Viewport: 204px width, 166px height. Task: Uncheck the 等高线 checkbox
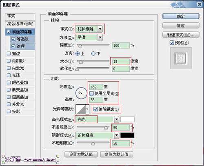[x=13, y=39]
